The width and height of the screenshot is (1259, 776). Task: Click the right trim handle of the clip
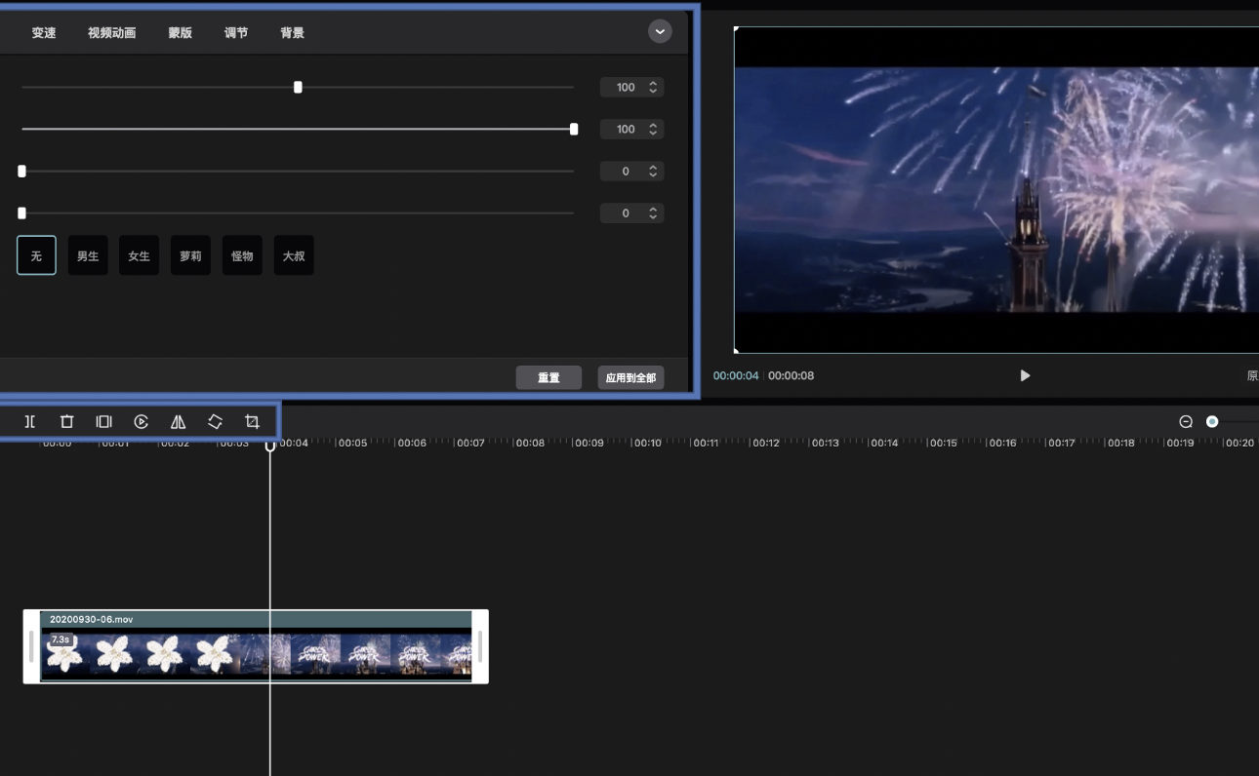(479, 646)
